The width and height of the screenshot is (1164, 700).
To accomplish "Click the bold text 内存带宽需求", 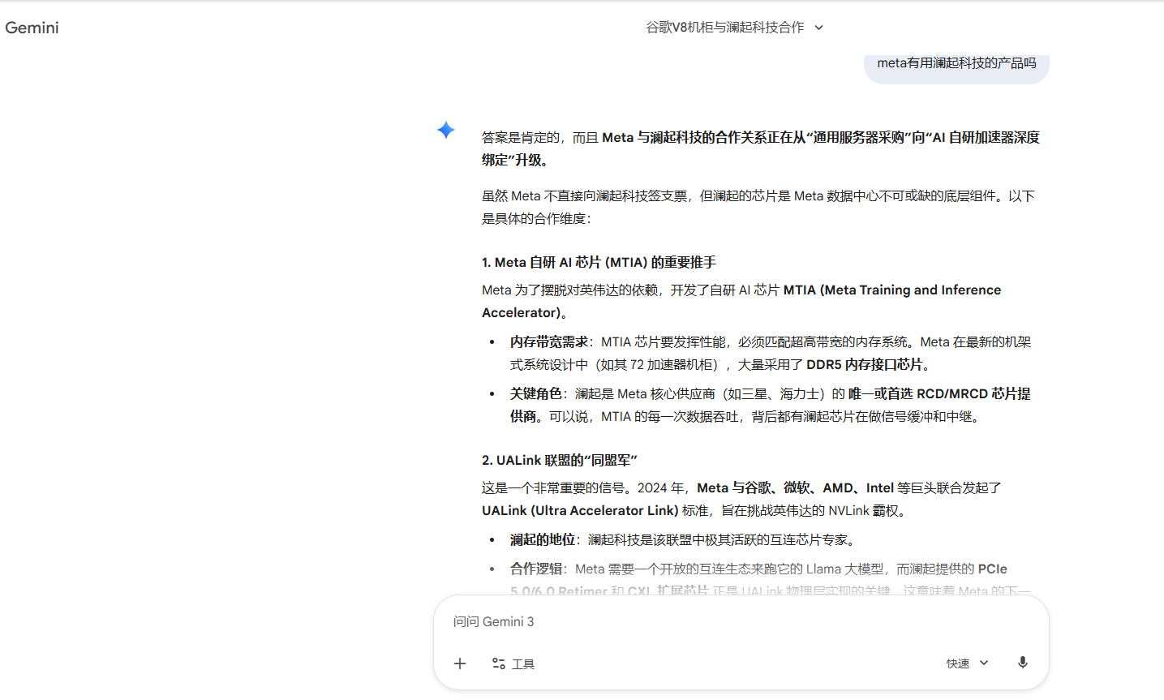I will [x=549, y=341].
